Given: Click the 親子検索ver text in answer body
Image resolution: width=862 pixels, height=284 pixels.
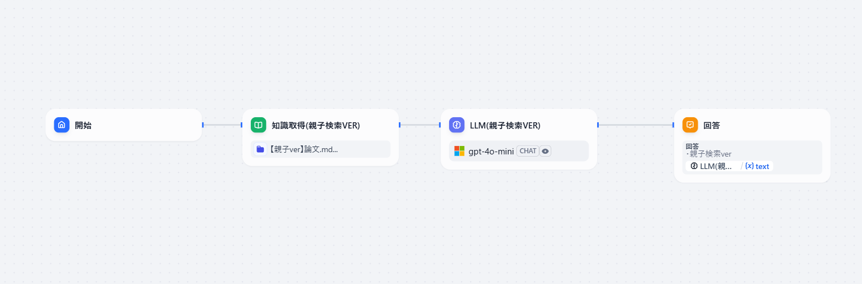Looking at the screenshot, I should (x=711, y=154).
